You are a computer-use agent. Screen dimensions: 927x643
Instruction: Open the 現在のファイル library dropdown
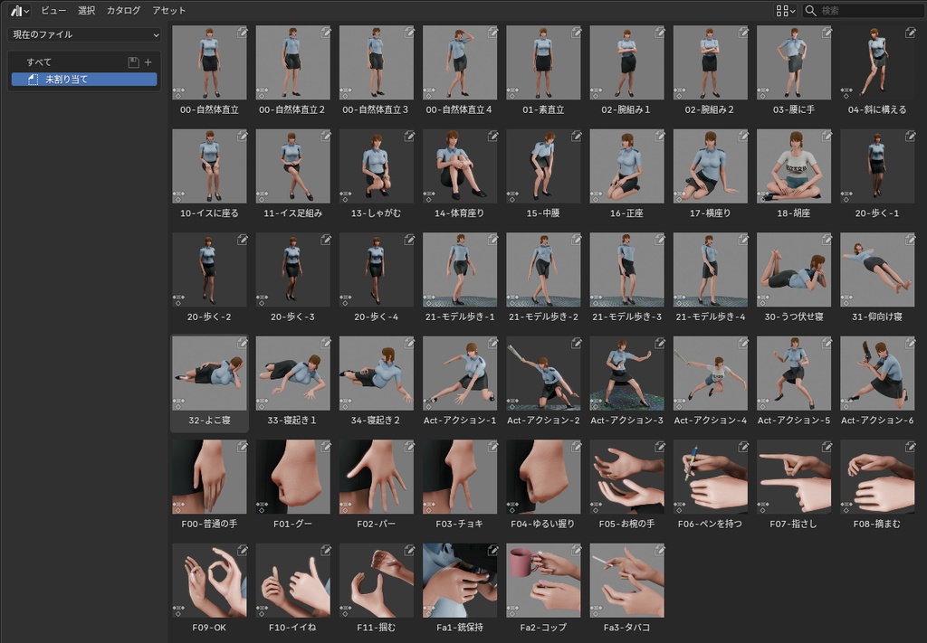pyautogui.click(x=84, y=35)
